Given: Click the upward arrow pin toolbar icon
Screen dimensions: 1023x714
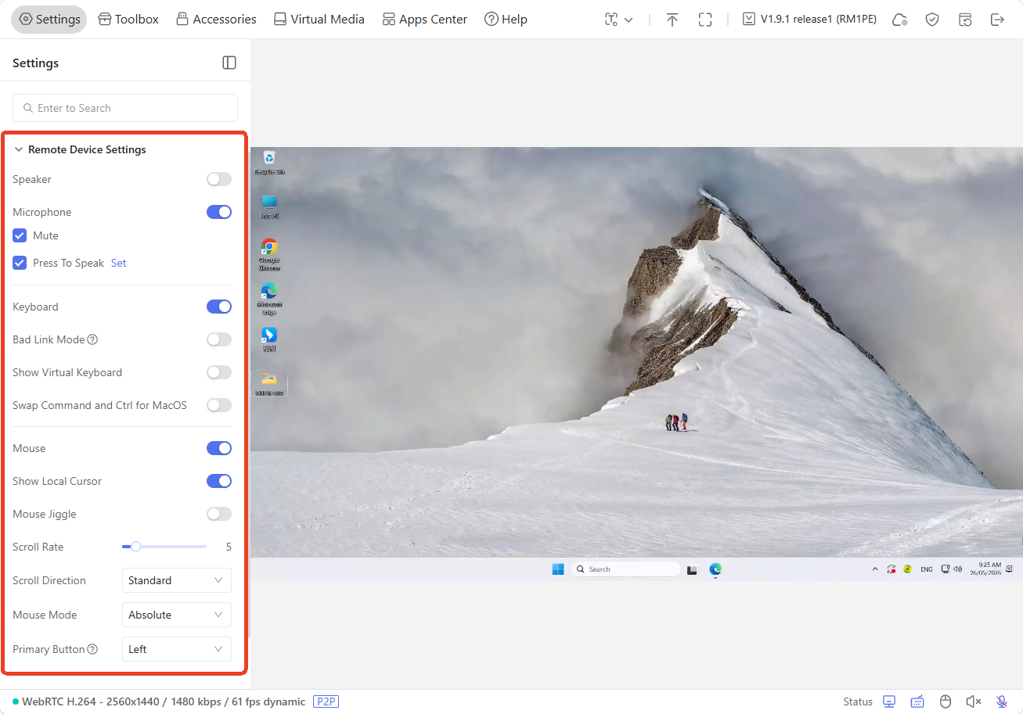Looking at the screenshot, I should 672,20.
